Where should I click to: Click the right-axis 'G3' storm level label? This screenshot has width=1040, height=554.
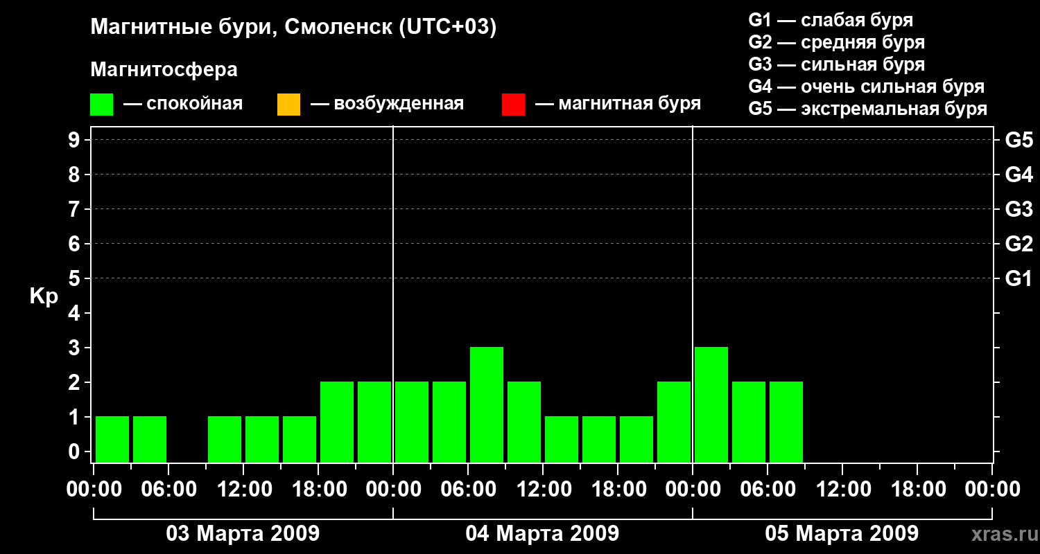point(1019,209)
